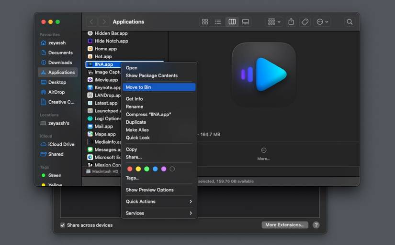Open Shared in the sidebar

[57, 154]
